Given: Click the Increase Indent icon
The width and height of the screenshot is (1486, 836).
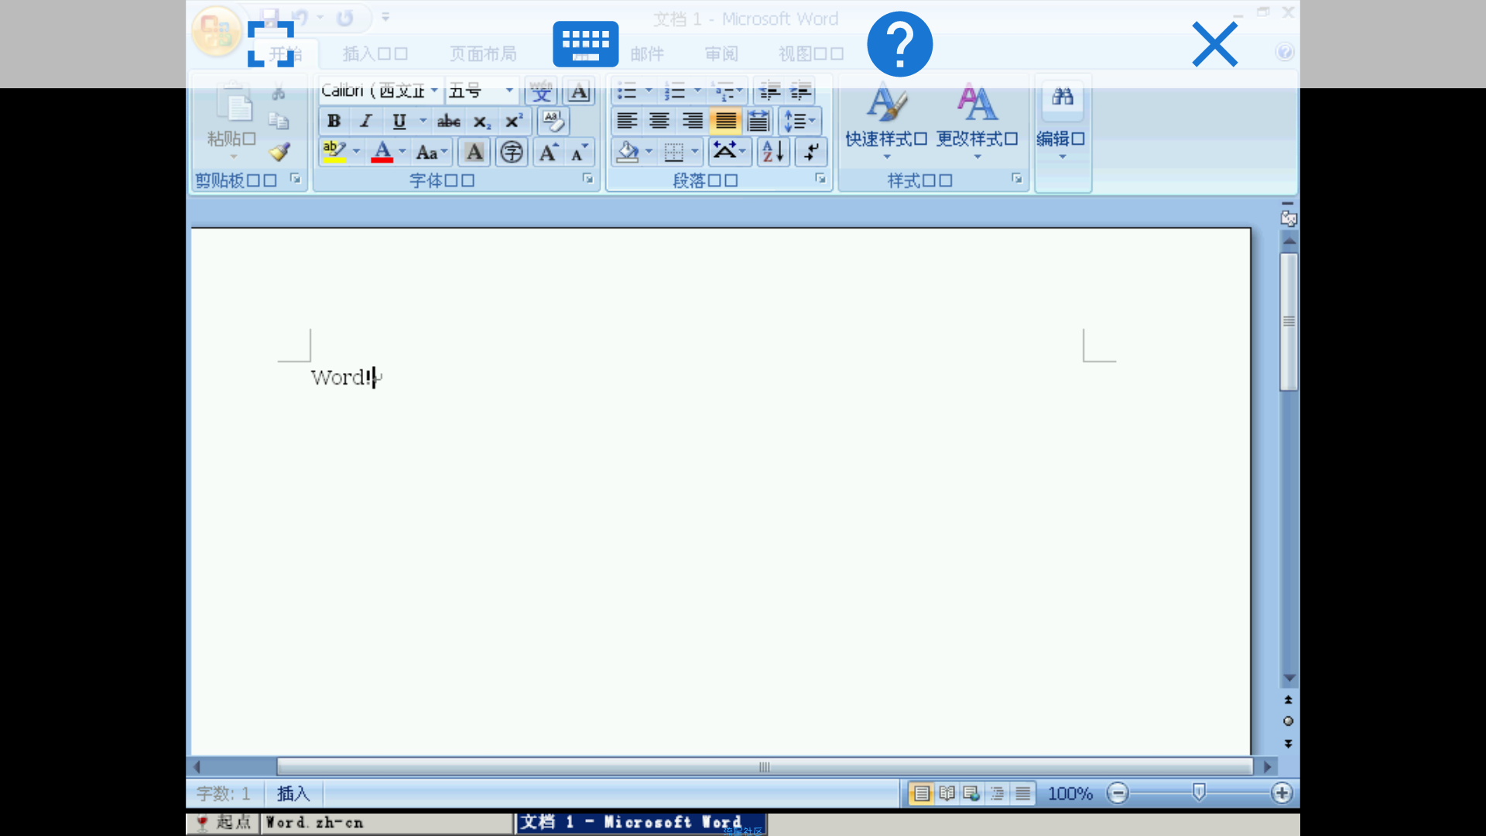Looking at the screenshot, I should (x=800, y=91).
